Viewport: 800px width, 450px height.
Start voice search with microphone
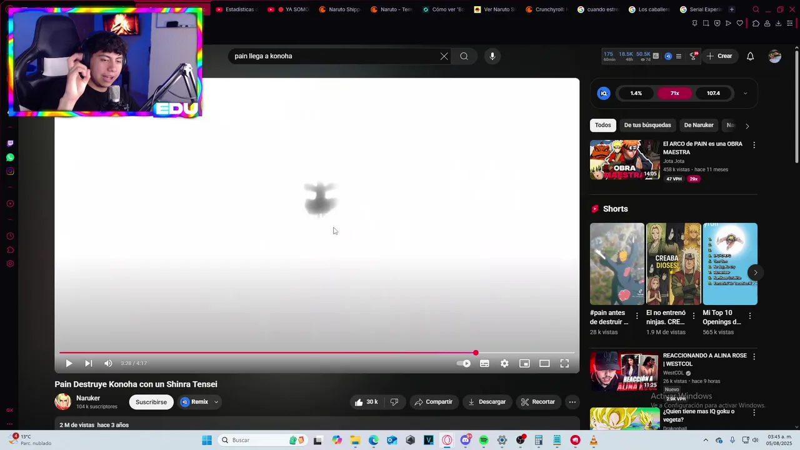point(492,56)
